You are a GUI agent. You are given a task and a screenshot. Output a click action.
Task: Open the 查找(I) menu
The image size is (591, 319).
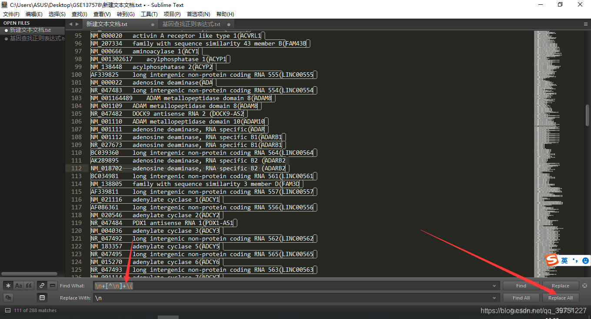(x=79, y=14)
